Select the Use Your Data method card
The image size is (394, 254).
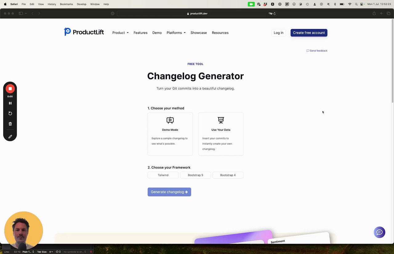tap(221, 134)
